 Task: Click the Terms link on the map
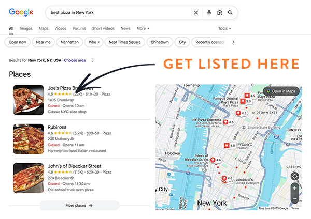295,208
